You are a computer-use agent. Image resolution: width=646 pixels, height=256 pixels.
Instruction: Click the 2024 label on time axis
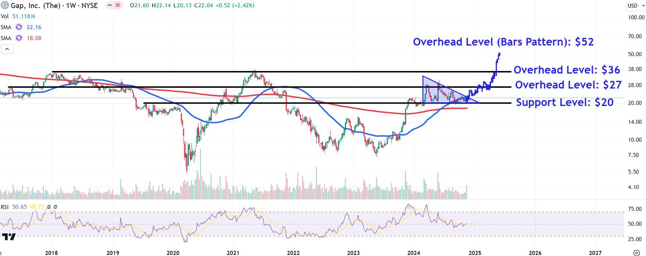[x=414, y=253]
